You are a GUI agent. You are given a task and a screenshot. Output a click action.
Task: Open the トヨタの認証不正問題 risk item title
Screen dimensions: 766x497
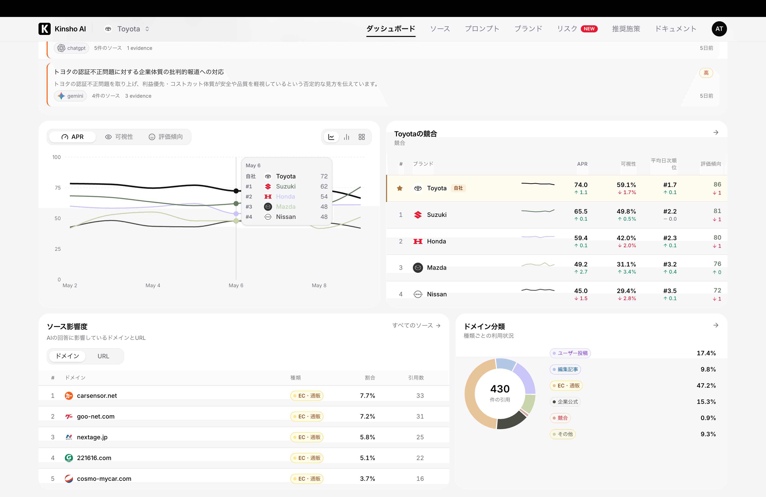tap(139, 72)
